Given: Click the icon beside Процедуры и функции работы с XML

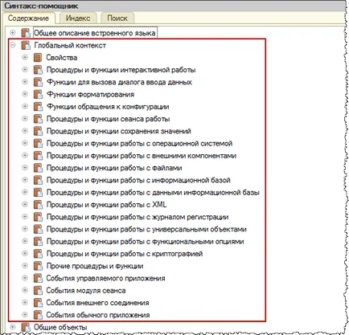Looking at the screenshot, I should click(38, 205).
